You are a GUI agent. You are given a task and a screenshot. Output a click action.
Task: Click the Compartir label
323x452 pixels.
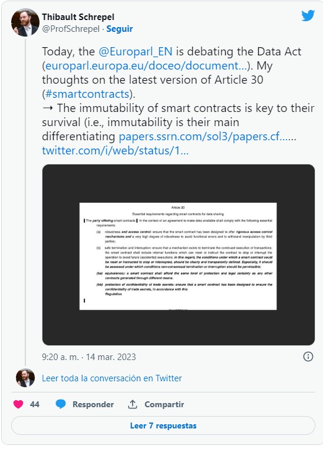164,404
